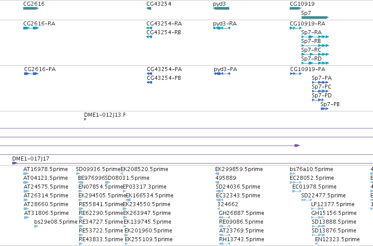Select protein CG10919-PA
Image resolution: width=373 pixels, height=246 pixels.
pos(296,74)
